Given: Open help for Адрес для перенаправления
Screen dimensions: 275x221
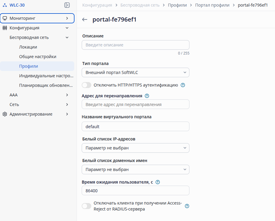Looking at the screenshot, I should tap(147, 96).
